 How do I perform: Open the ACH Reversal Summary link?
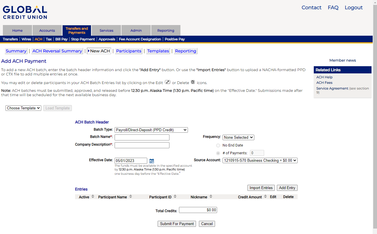57,51
